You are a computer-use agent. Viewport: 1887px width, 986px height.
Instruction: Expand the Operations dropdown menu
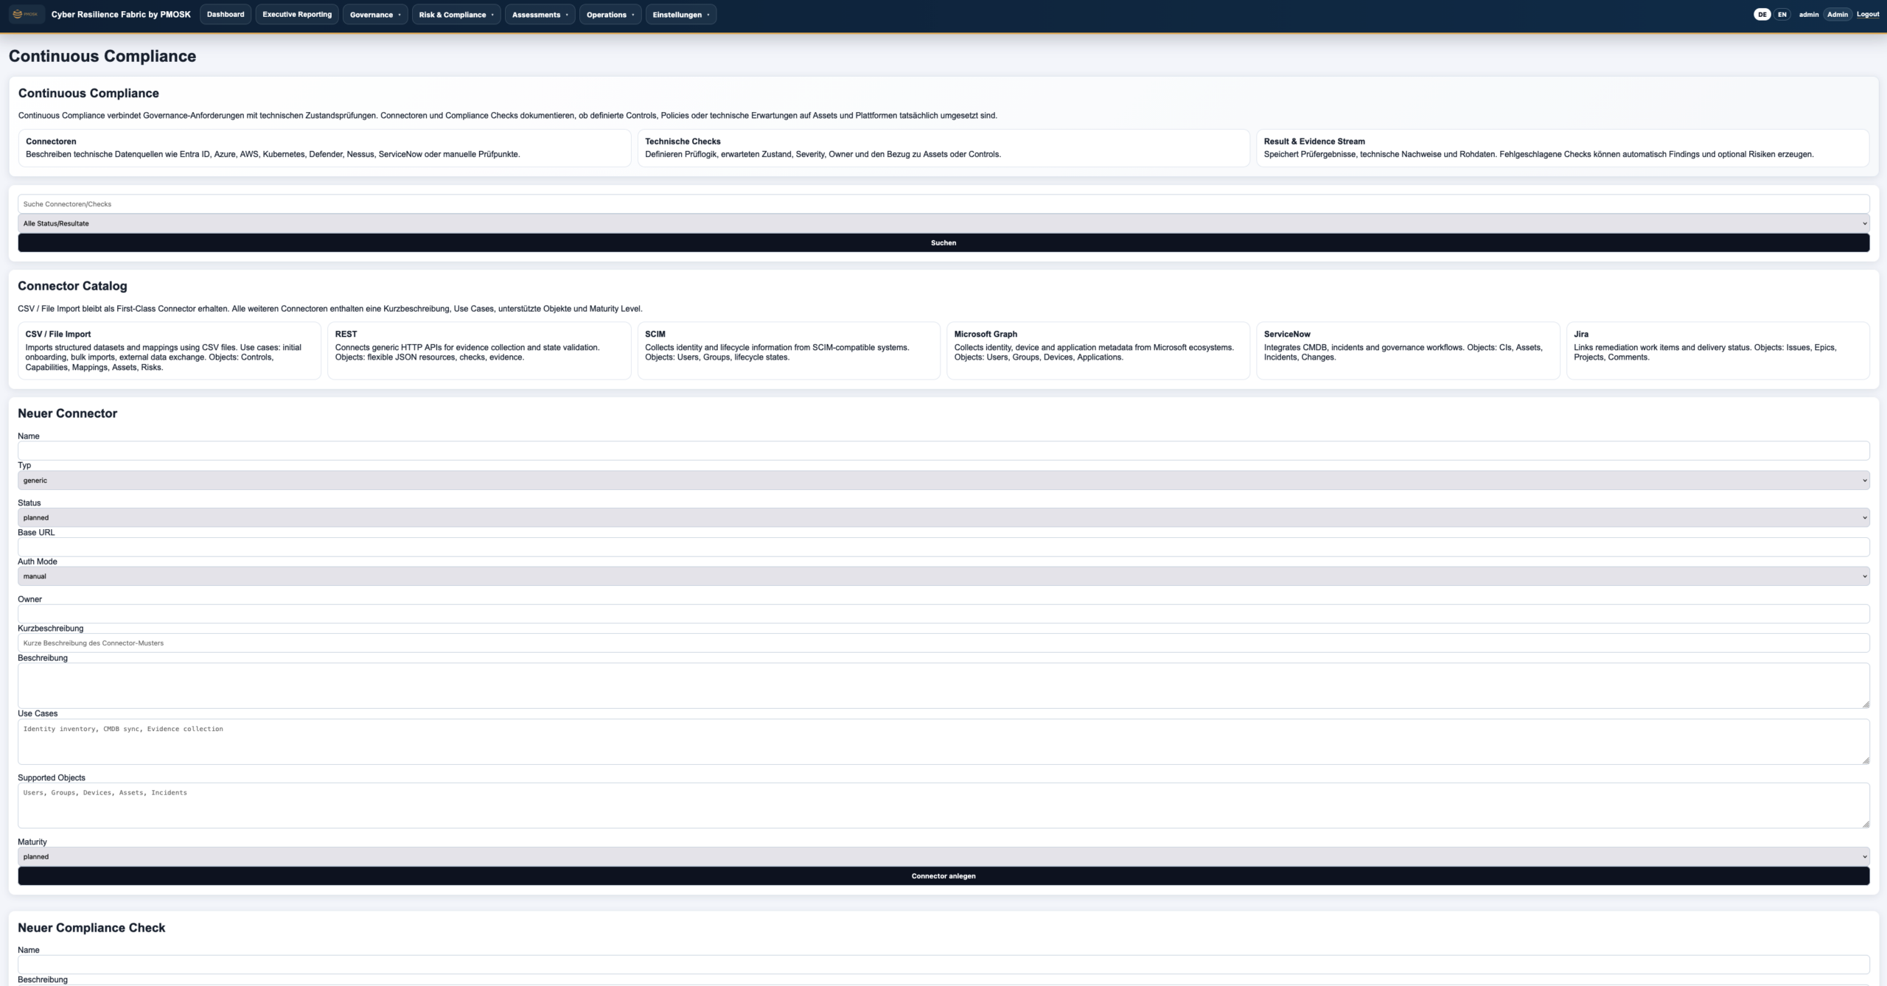tap(610, 14)
